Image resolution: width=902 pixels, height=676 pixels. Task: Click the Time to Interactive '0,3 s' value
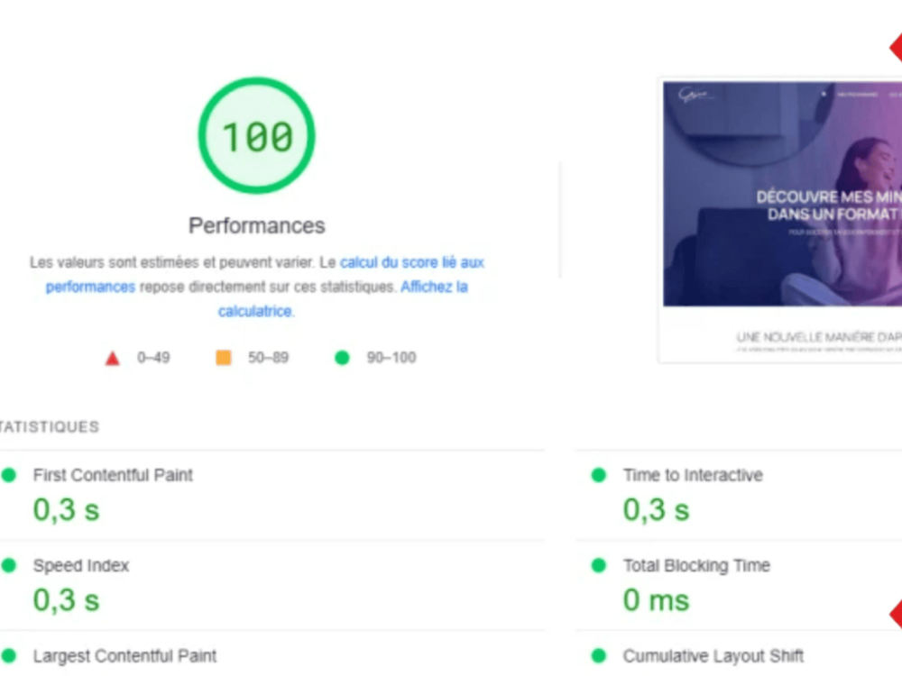click(656, 510)
